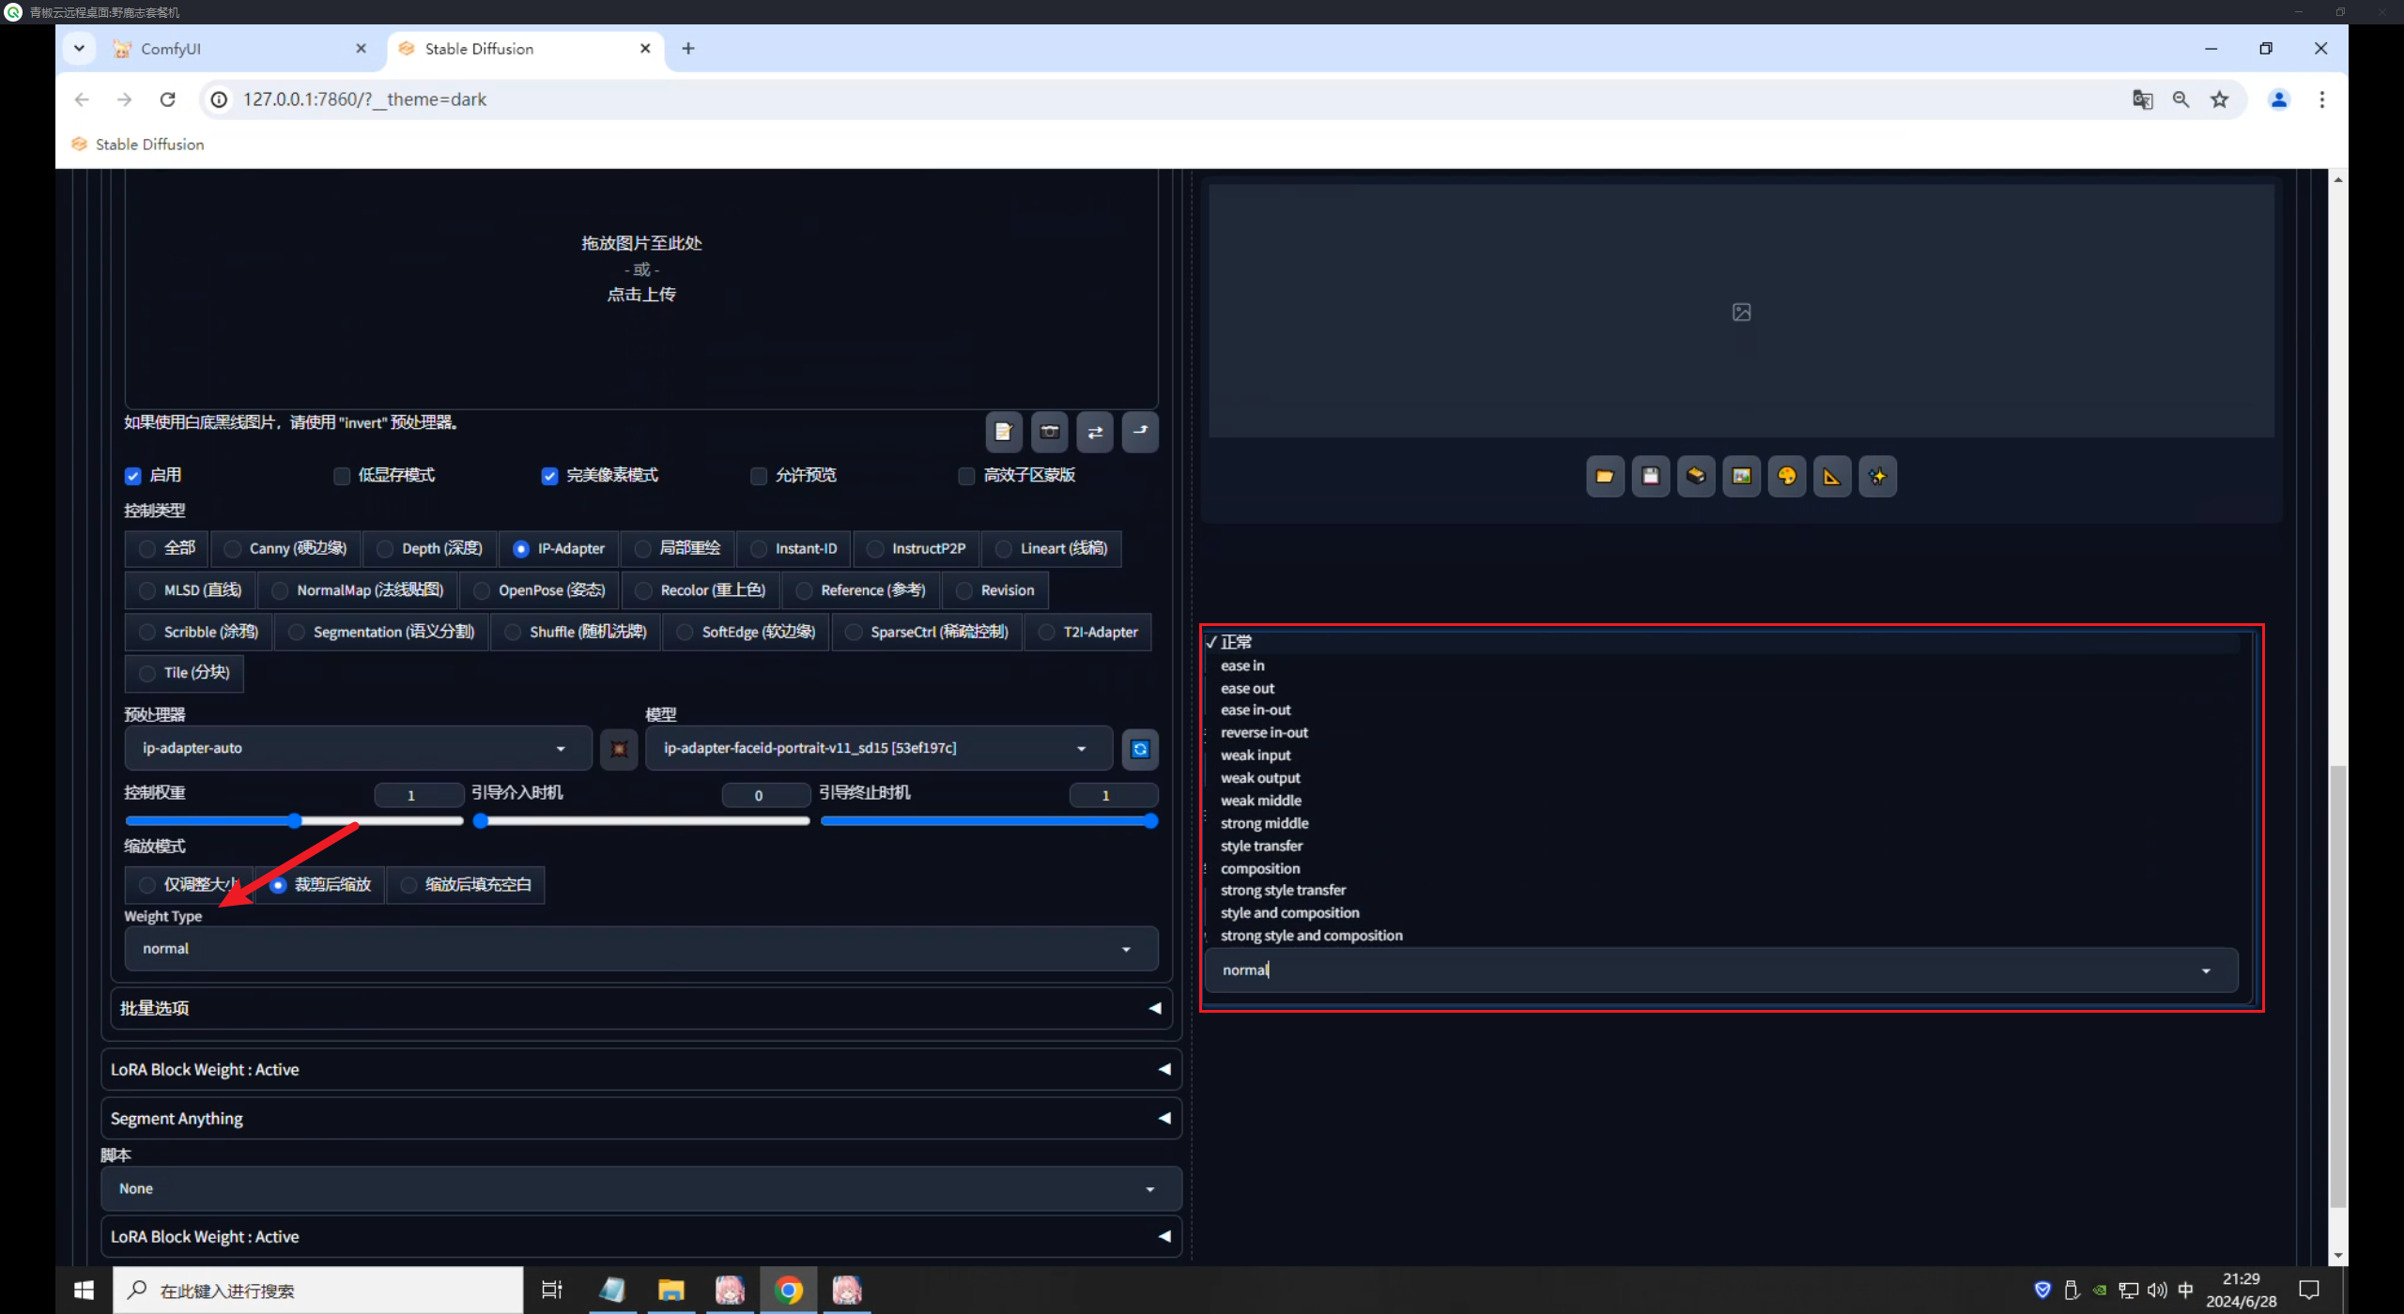Viewport: 2404px width, 1314px height.
Task: Open a new browser tab
Action: [x=687, y=49]
